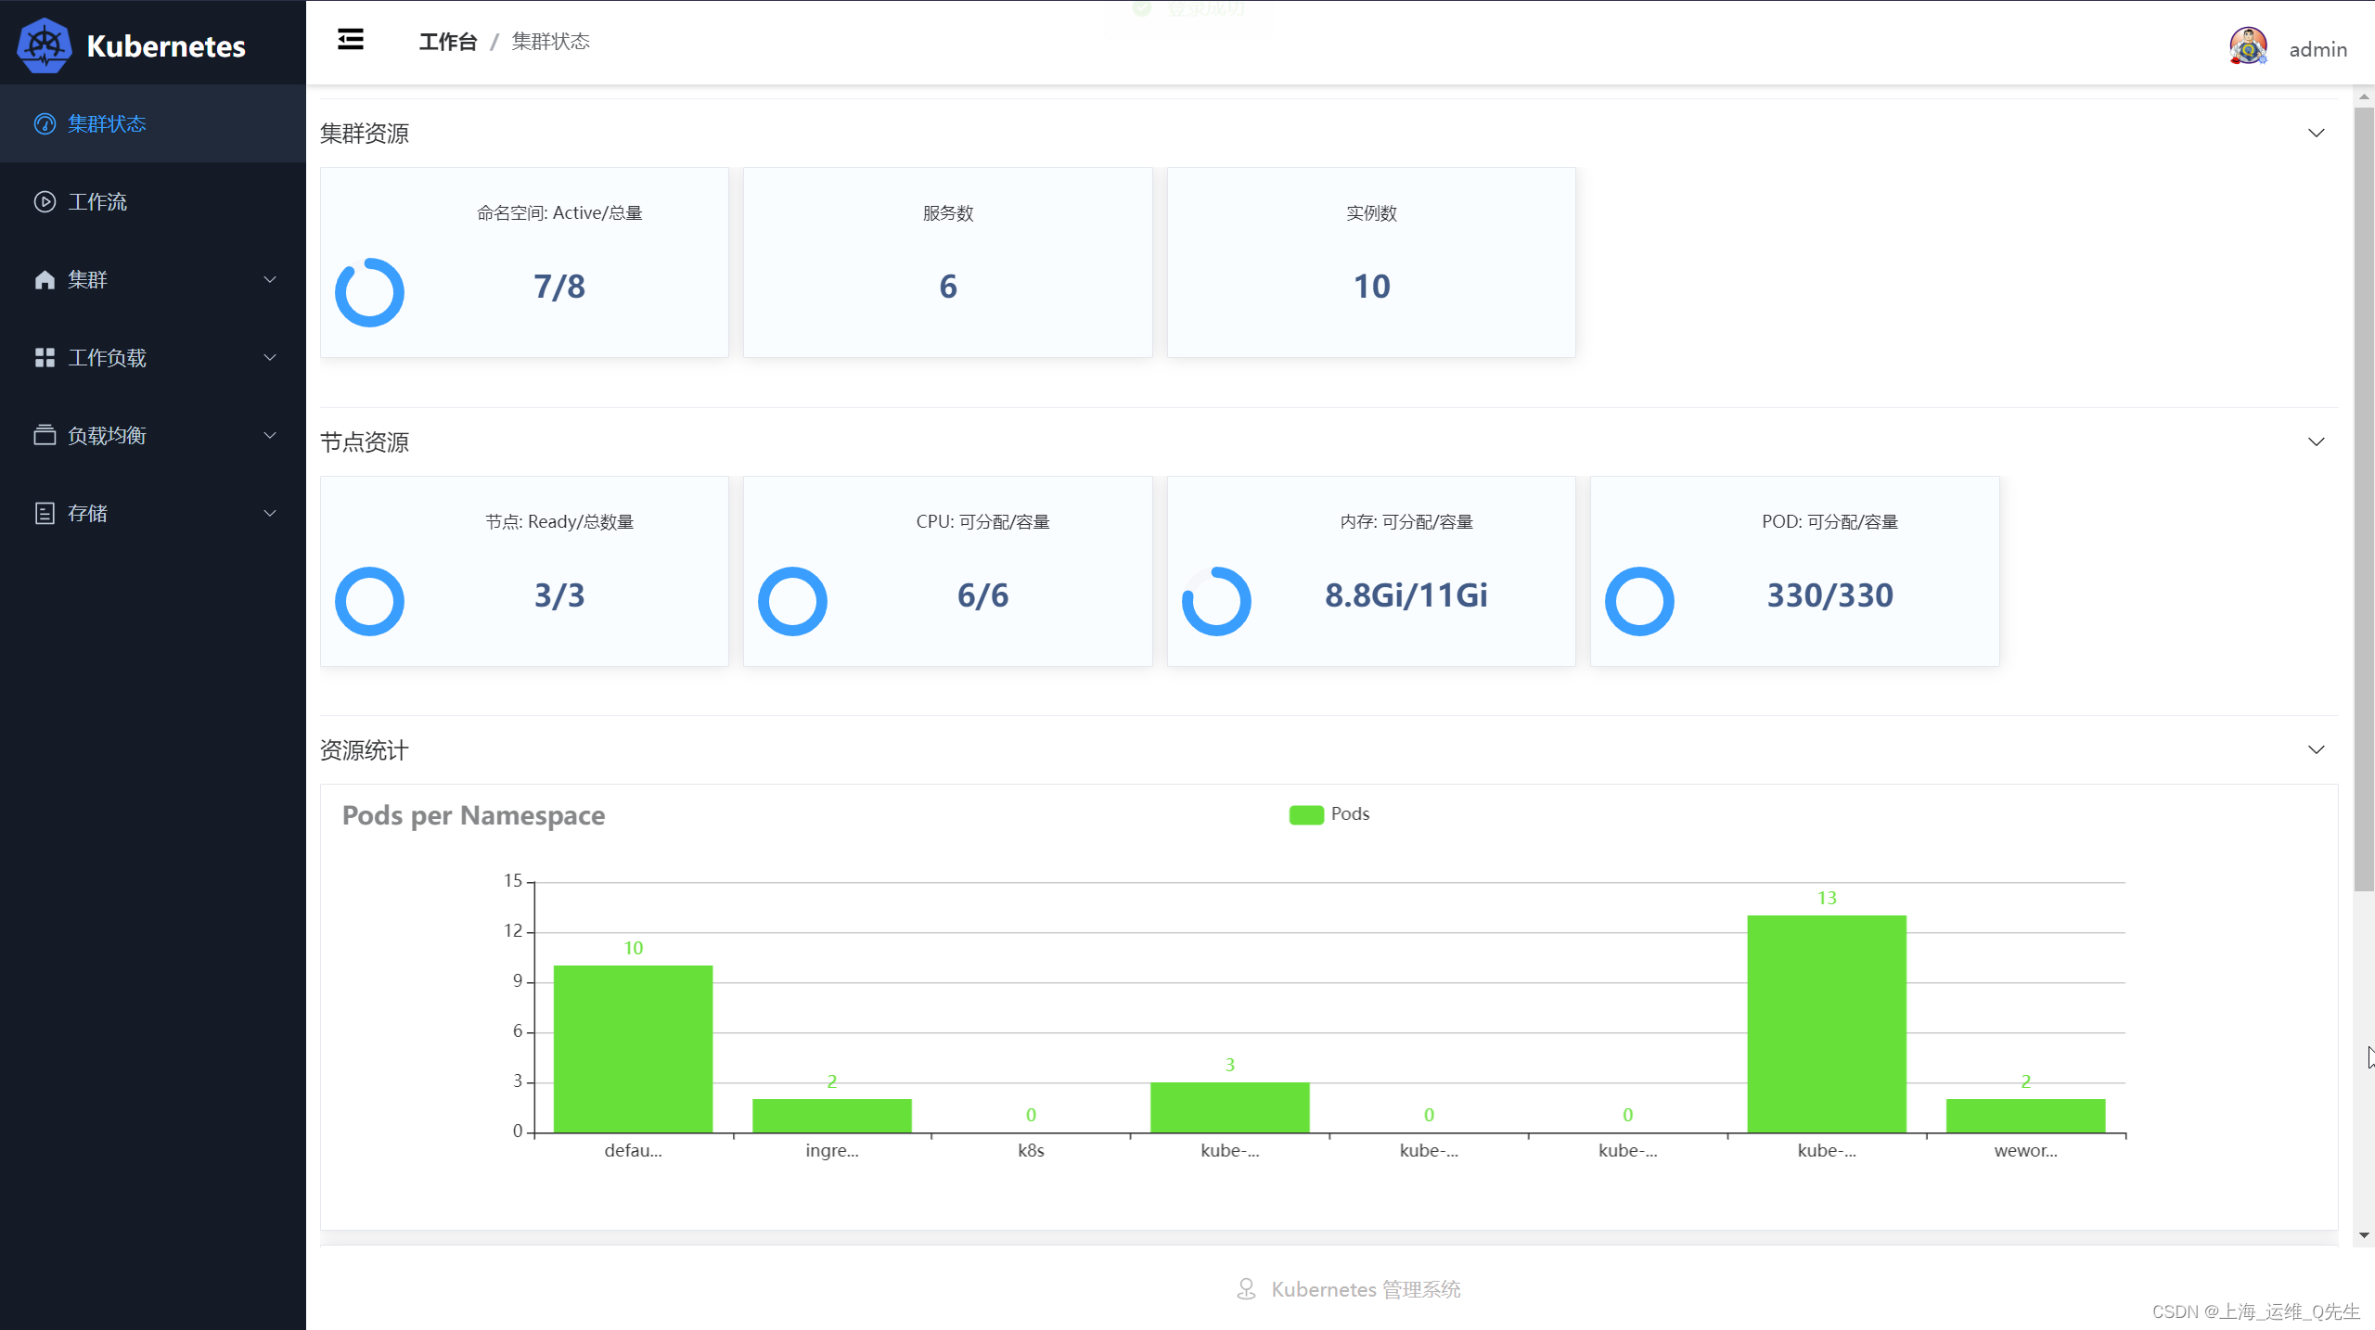This screenshot has height=1330, width=2375.
Task: Click the 工作负载 grid icon
Action: (45, 358)
